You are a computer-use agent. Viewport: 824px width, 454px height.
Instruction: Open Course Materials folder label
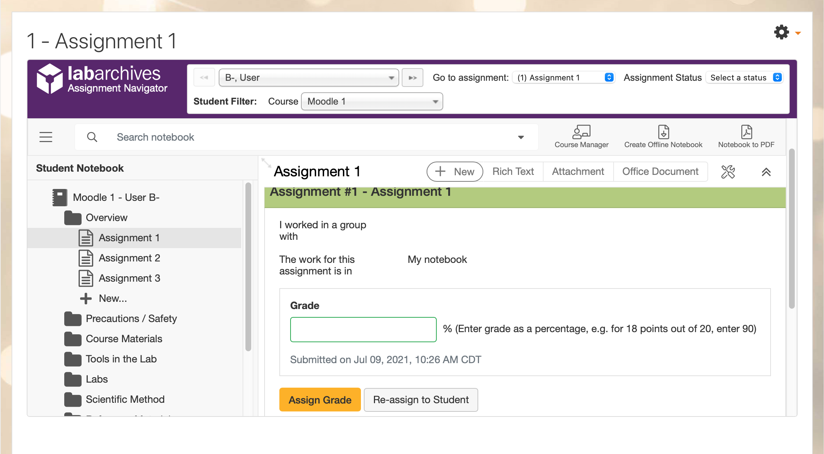[x=124, y=339]
